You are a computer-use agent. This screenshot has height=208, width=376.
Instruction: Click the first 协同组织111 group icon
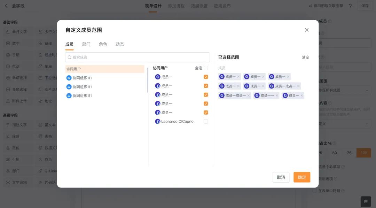pyautogui.click(x=69, y=78)
